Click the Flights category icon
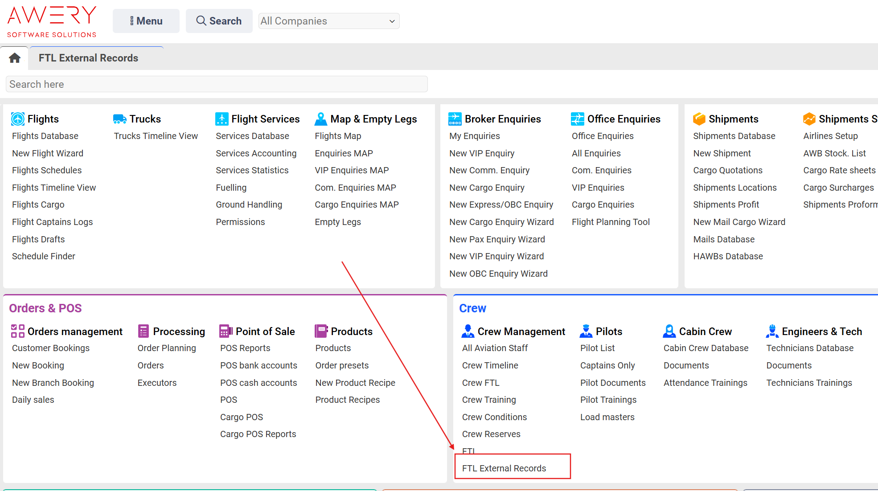This screenshot has width=878, height=491. click(x=18, y=119)
